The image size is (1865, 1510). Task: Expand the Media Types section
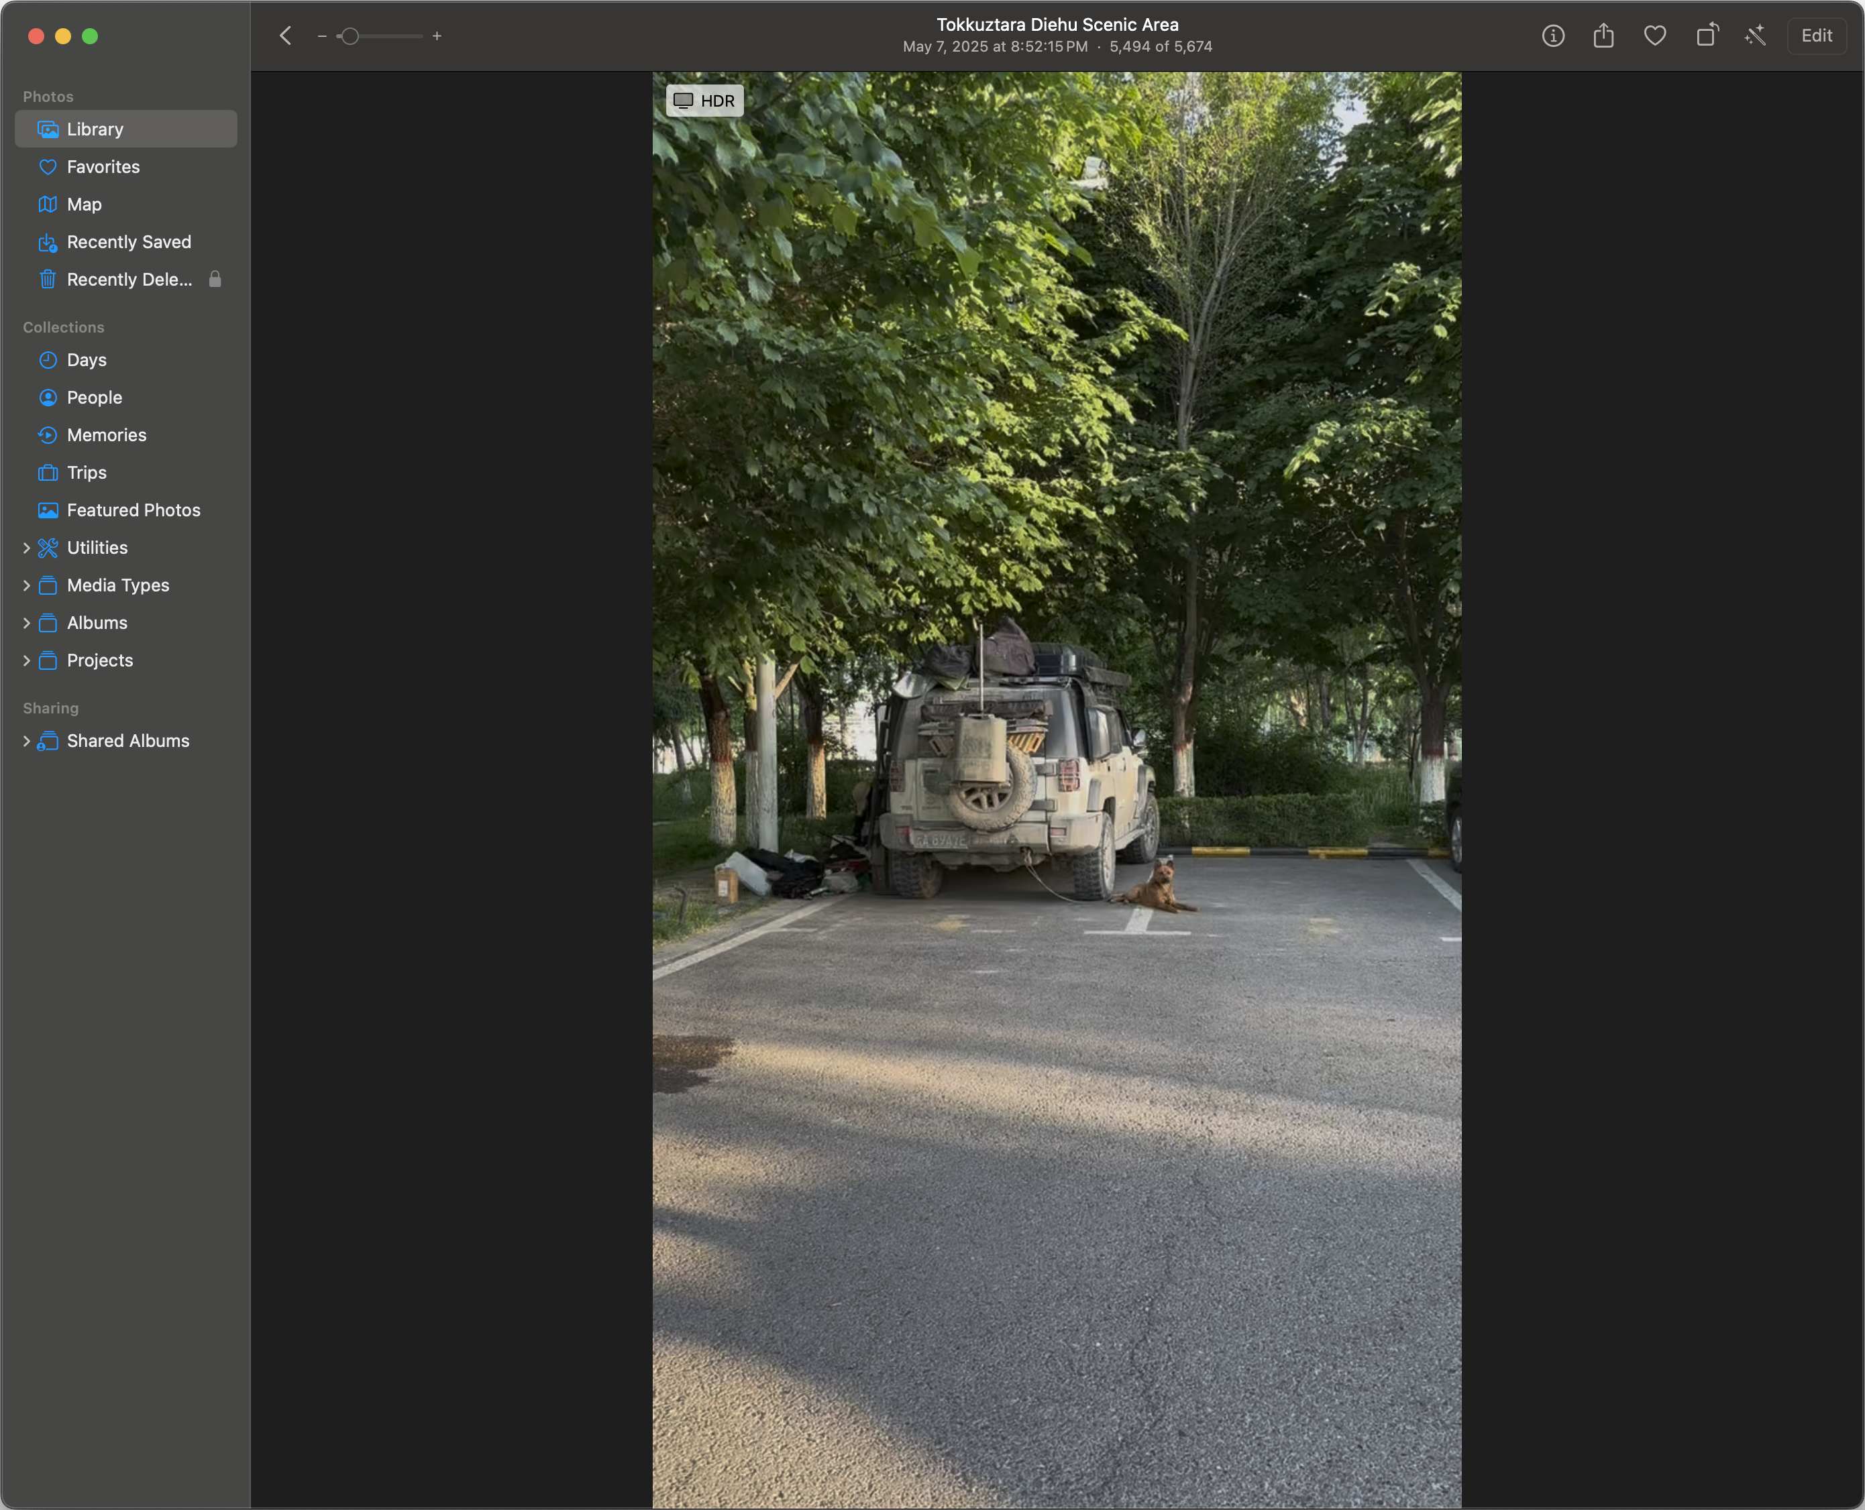26,585
